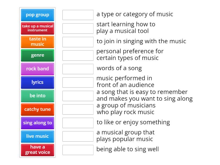
Task: Click the slot beside 'to like or enjoy something'
Action: (78, 123)
